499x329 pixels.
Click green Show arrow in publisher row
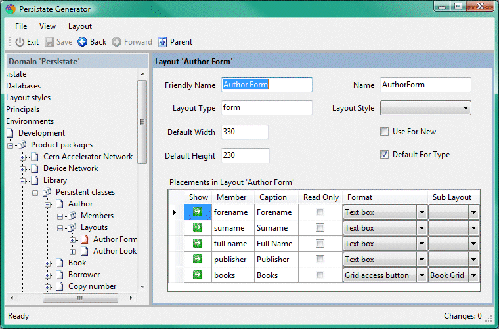[198, 260]
